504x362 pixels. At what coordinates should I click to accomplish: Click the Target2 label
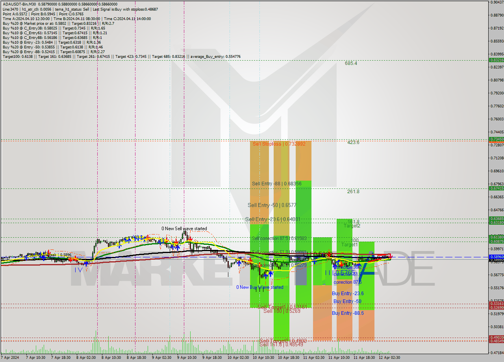point(352,226)
